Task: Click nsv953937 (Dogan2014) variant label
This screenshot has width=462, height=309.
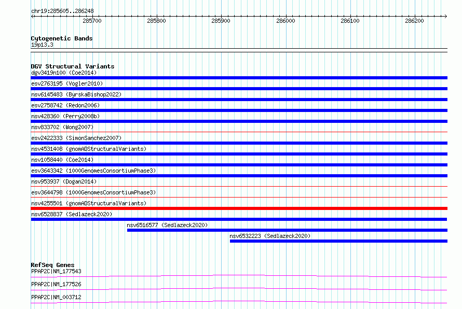Action: [x=64, y=181]
